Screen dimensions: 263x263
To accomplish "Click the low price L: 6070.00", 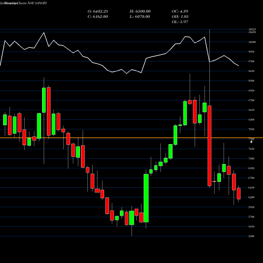I will pyautogui.click(x=140, y=17).
